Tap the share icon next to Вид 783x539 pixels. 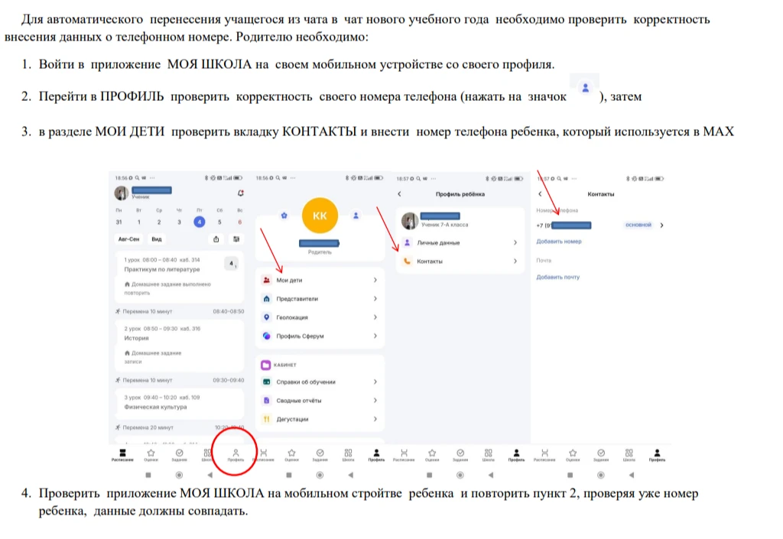[216, 239]
